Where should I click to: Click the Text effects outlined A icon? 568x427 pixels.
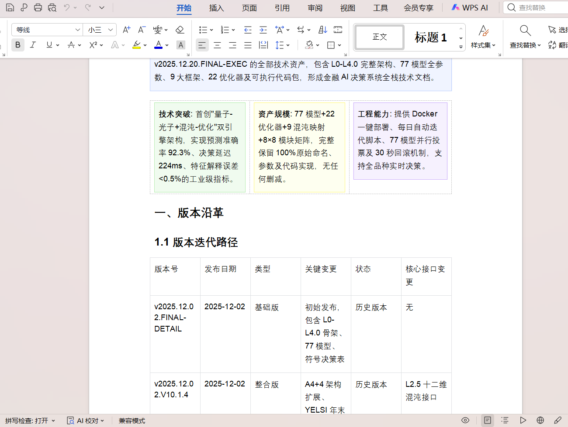(x=114, y=45)
